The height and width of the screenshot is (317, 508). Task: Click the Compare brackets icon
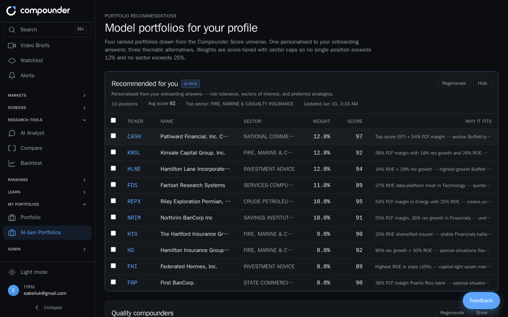click(x=12, y=148)
